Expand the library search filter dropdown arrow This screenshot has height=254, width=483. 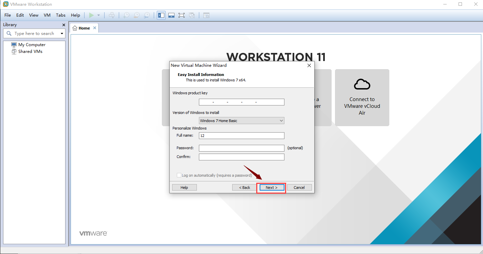click(x=62, y=34)
